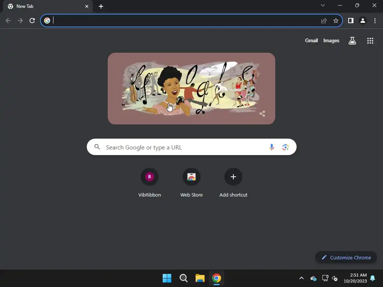Open the profile avatar menu
Screen dimensions: 383x287
click(x=363, y=21)
